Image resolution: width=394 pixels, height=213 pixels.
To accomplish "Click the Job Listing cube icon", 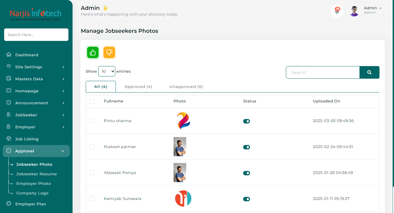I will pyautogui.click(x=9, y=139).
